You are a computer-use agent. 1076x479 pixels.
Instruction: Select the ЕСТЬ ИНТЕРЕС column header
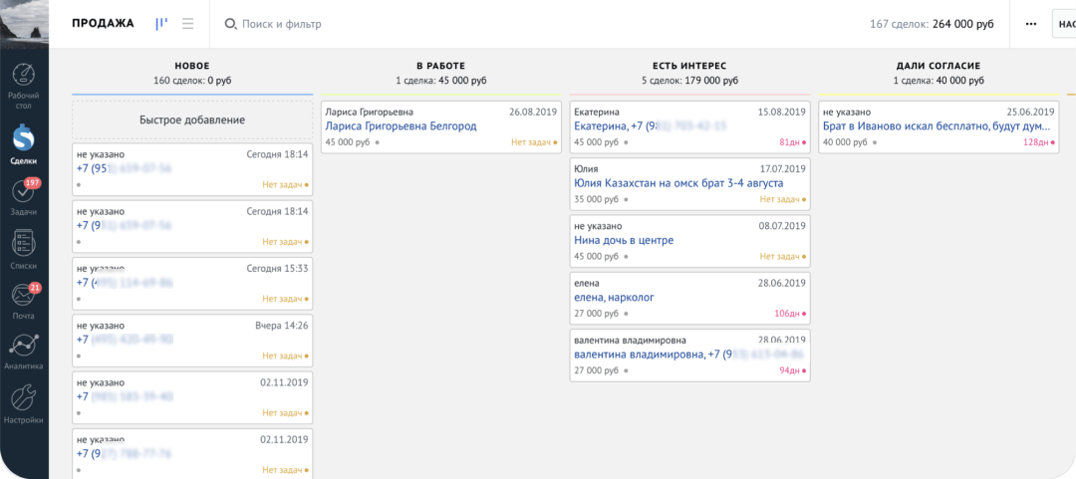click(x=689, y=66)
